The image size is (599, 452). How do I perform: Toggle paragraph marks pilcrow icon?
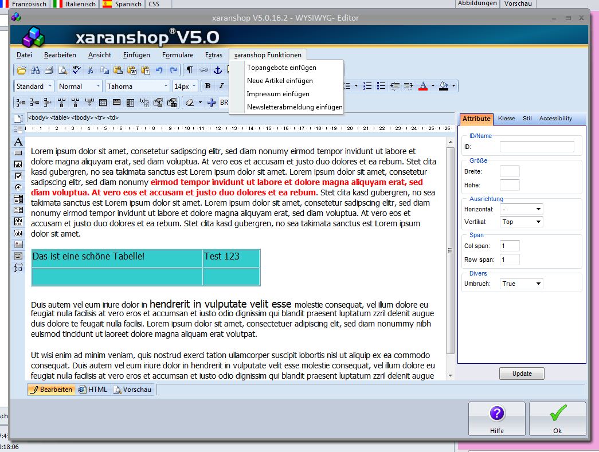click(x=190, y=70)
